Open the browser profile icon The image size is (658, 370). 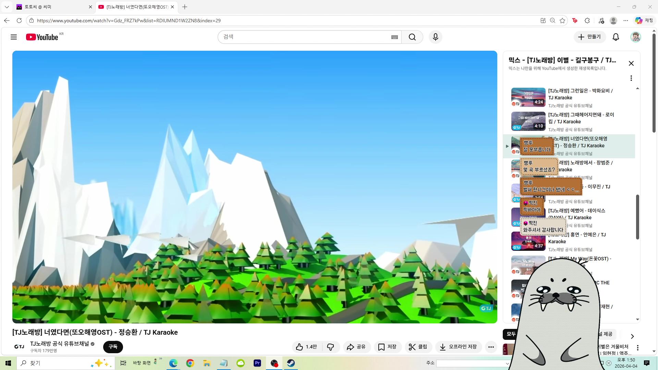coord(613,21)
